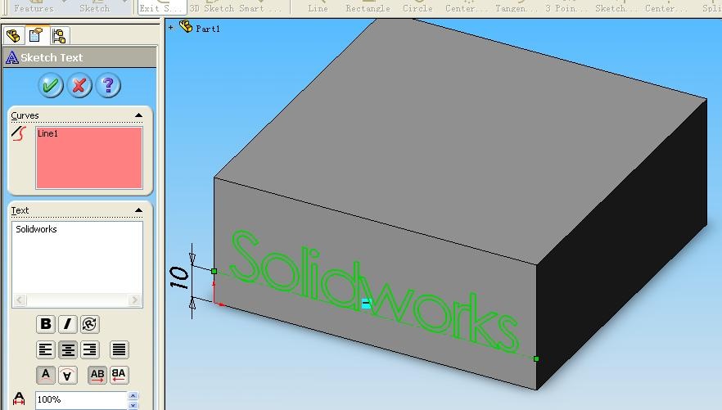Expand the Part1 flyout tree plus sign
Screen dimensions: 722x410
(x=171, y=28)
